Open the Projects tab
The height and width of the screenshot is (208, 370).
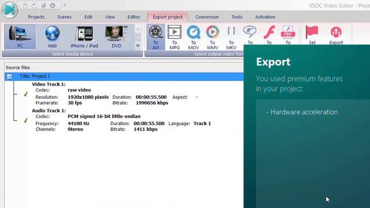pos(36,17)
